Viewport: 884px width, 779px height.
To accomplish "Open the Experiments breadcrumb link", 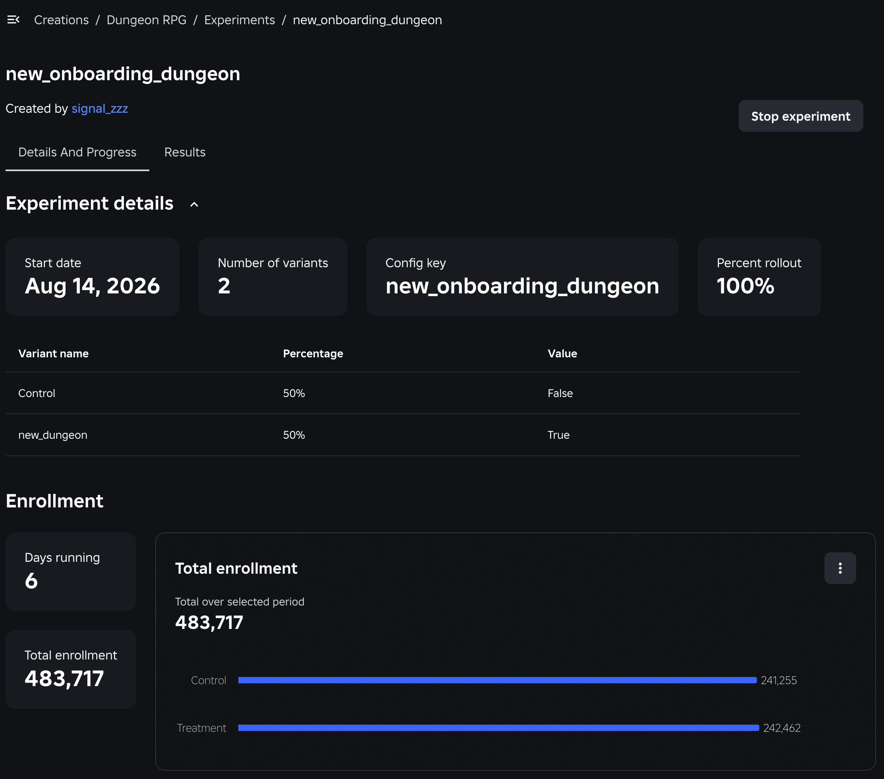I will click(239, 20).
